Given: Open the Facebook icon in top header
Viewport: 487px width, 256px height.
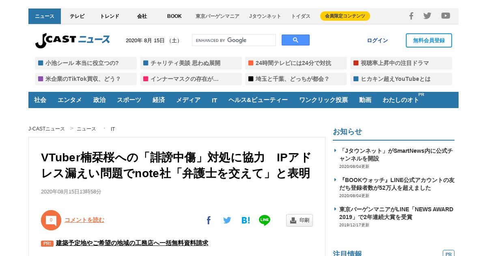Looking at the screenshot, I should pyautogui.click(x=411, y=16).
